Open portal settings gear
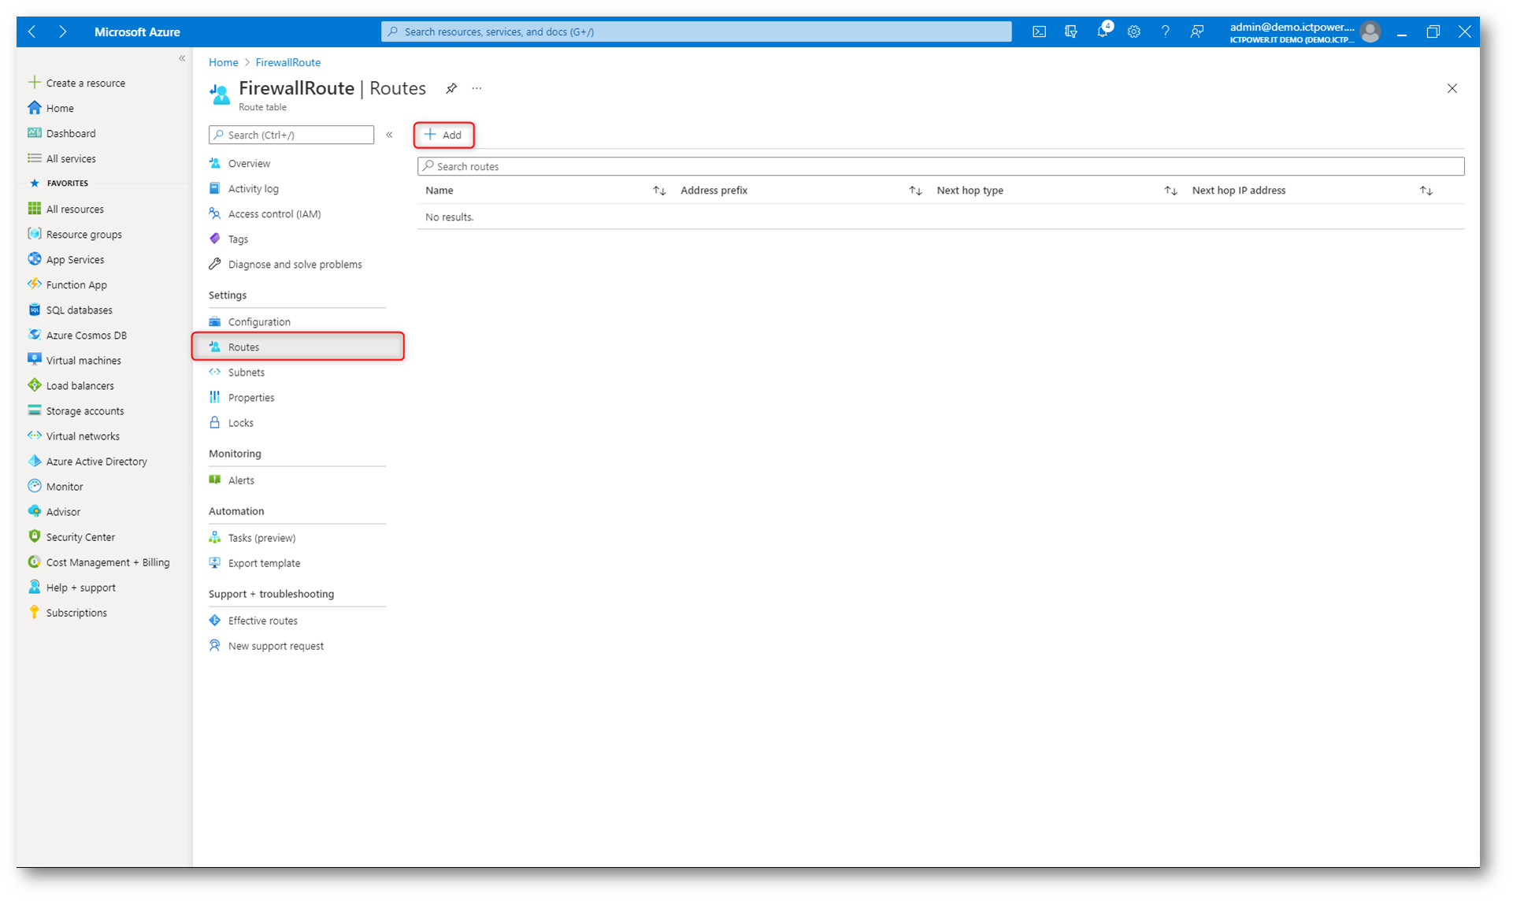The height and width of the screenshot is (901, 1513). tap(1133, 32)
